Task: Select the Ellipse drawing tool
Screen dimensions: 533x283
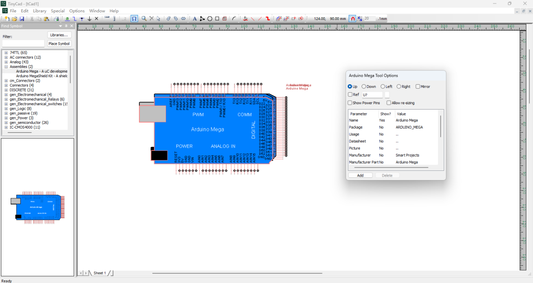Action: pyautogui.click(x=209, y=19)
